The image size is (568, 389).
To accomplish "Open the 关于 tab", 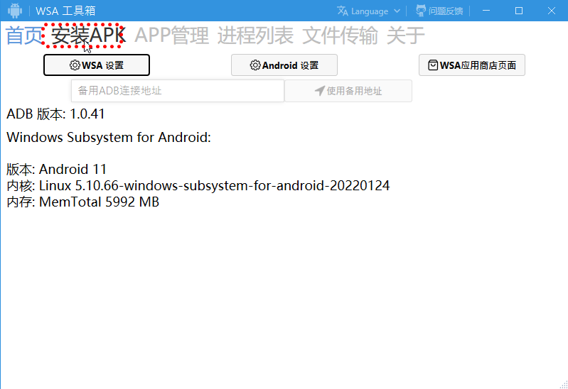I will 405,35.
